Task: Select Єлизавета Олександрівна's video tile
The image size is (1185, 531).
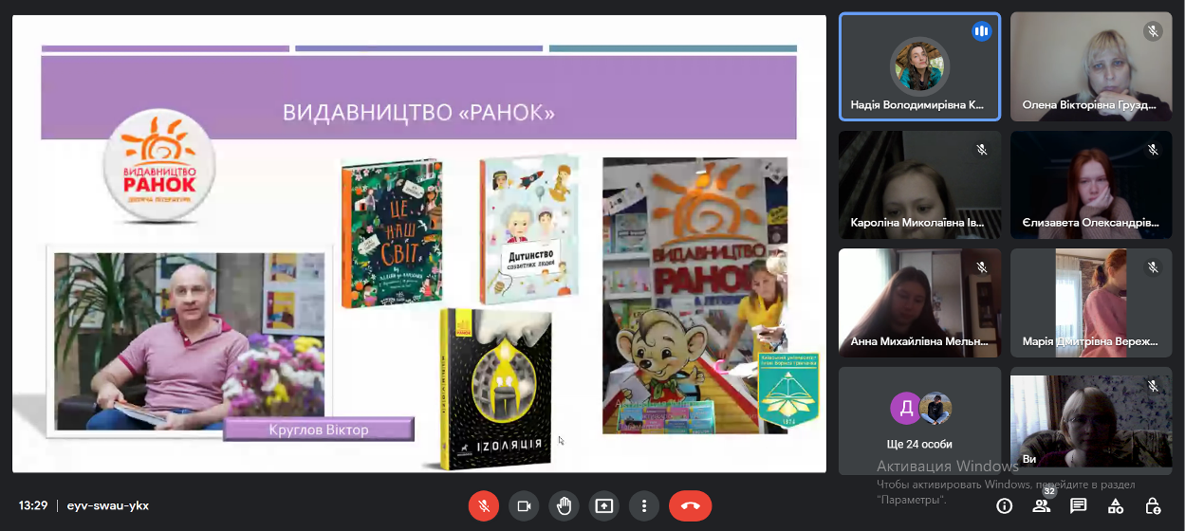Action: (x=1091, y=184)
